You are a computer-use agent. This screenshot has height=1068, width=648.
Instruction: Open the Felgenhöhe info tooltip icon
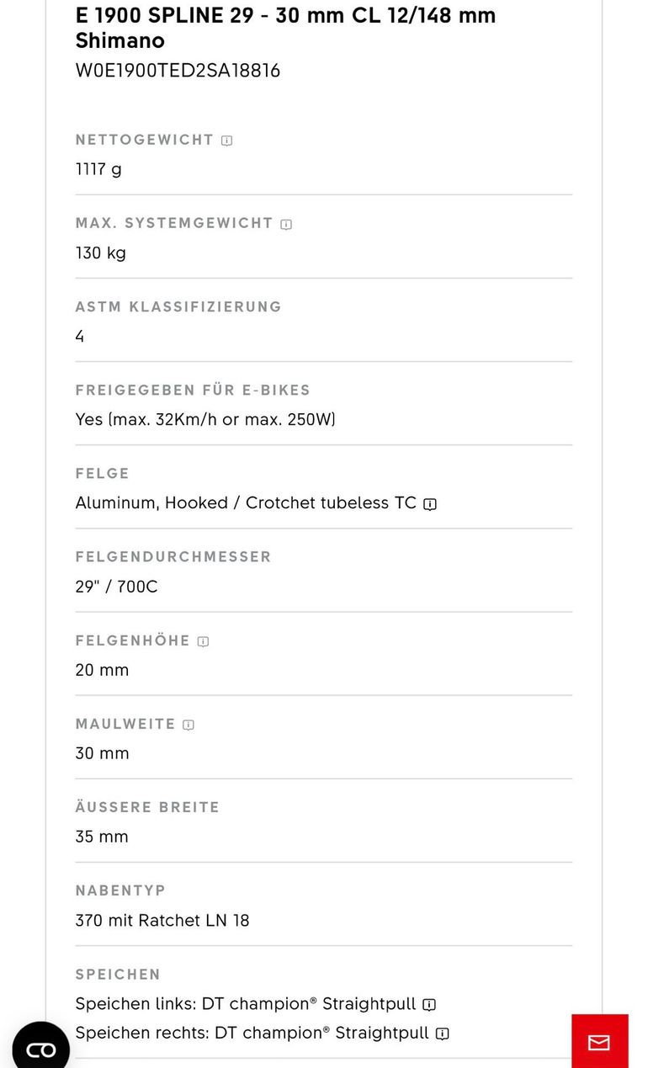203,641
